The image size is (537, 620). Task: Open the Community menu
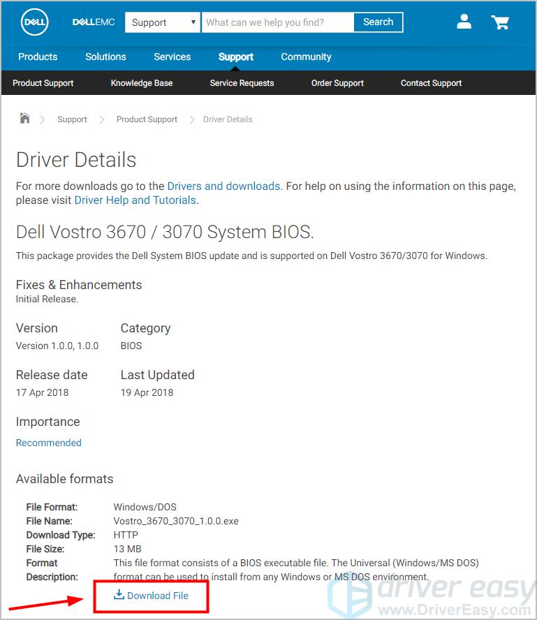306,57
